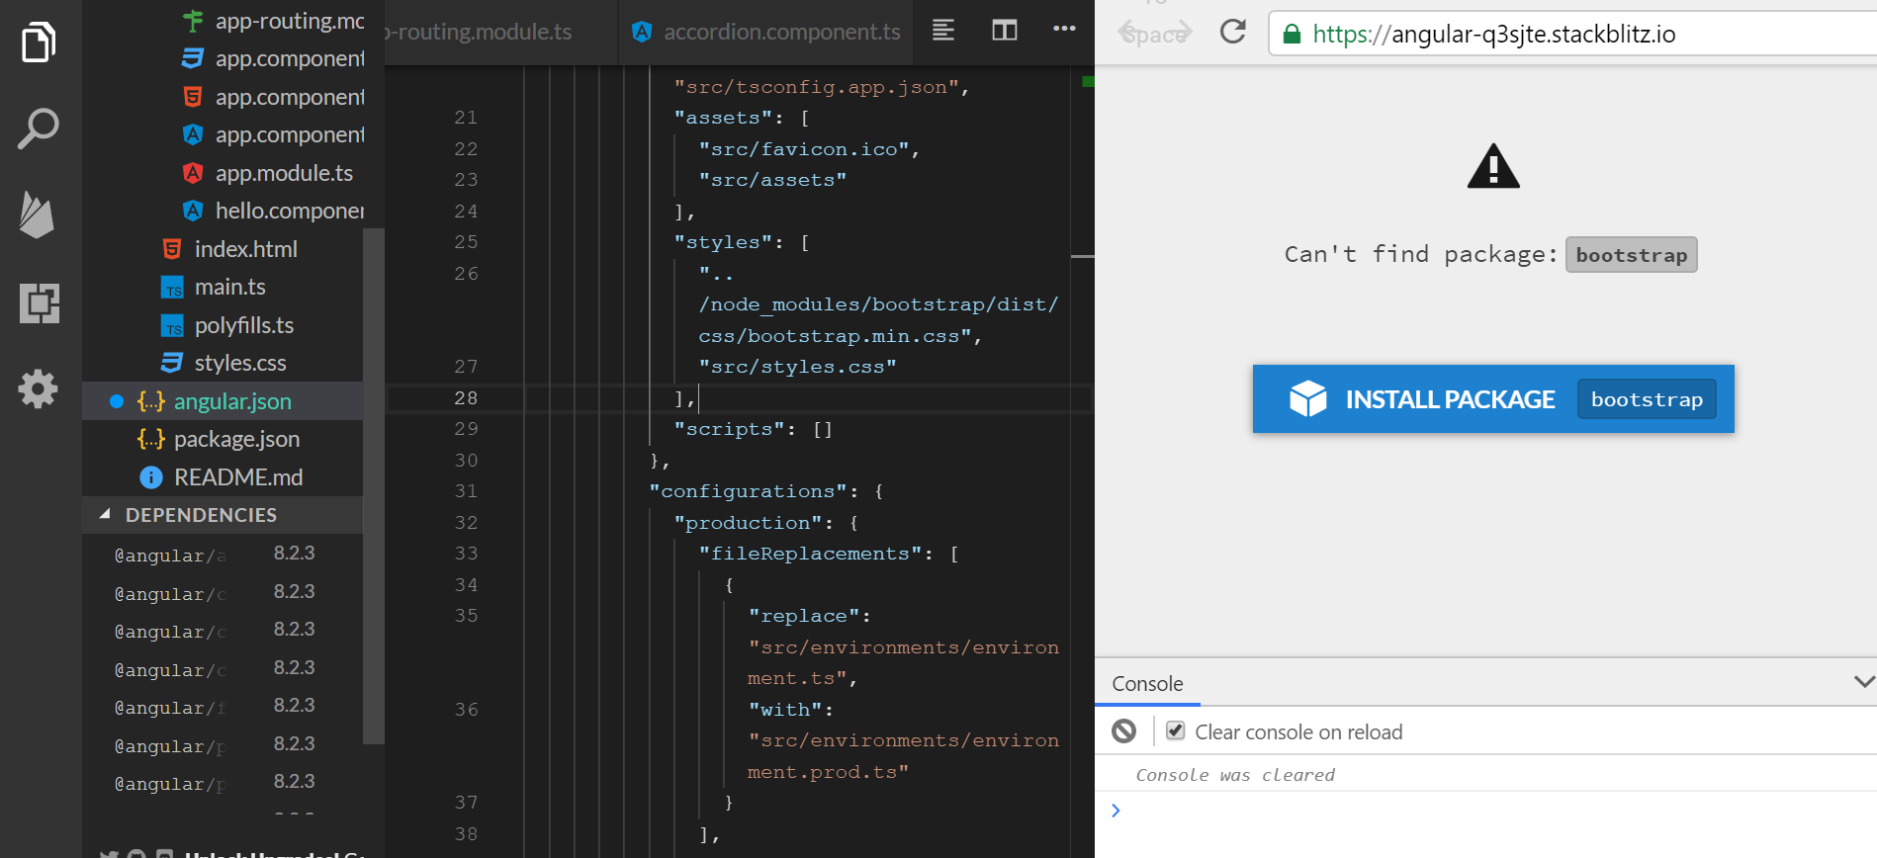Switch to accordion.component.ts tab

pos(766,32)
